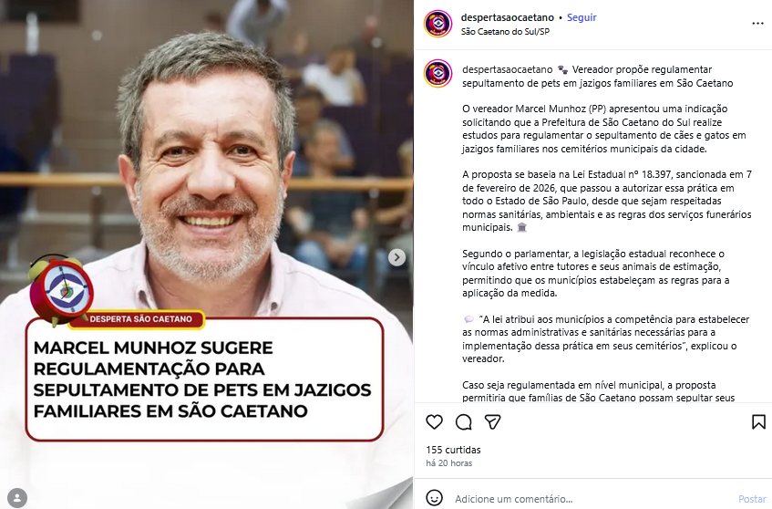The height and width of the screenshot is (509, 772).
Task: Click the Desperta São Caetano logo badge
Action: (x=60, y=290)
